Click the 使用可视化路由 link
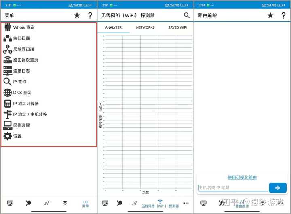 [x=242, y=177]
